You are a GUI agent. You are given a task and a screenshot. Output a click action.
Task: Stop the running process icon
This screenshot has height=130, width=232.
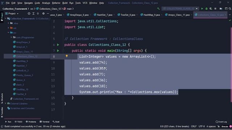pyautogui.click(x=215, y=9)
